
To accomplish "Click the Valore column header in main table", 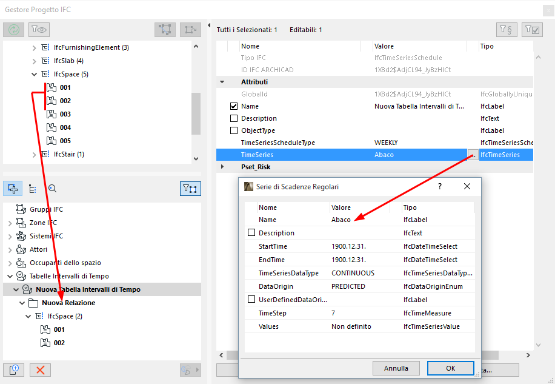I will [420, 46].
